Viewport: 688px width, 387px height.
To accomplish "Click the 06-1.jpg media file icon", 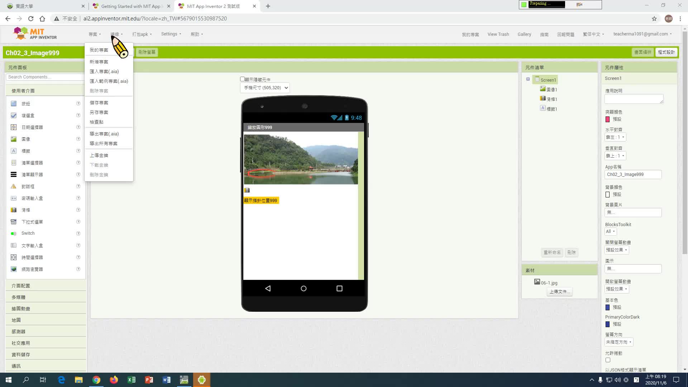I will pos(537,282).
